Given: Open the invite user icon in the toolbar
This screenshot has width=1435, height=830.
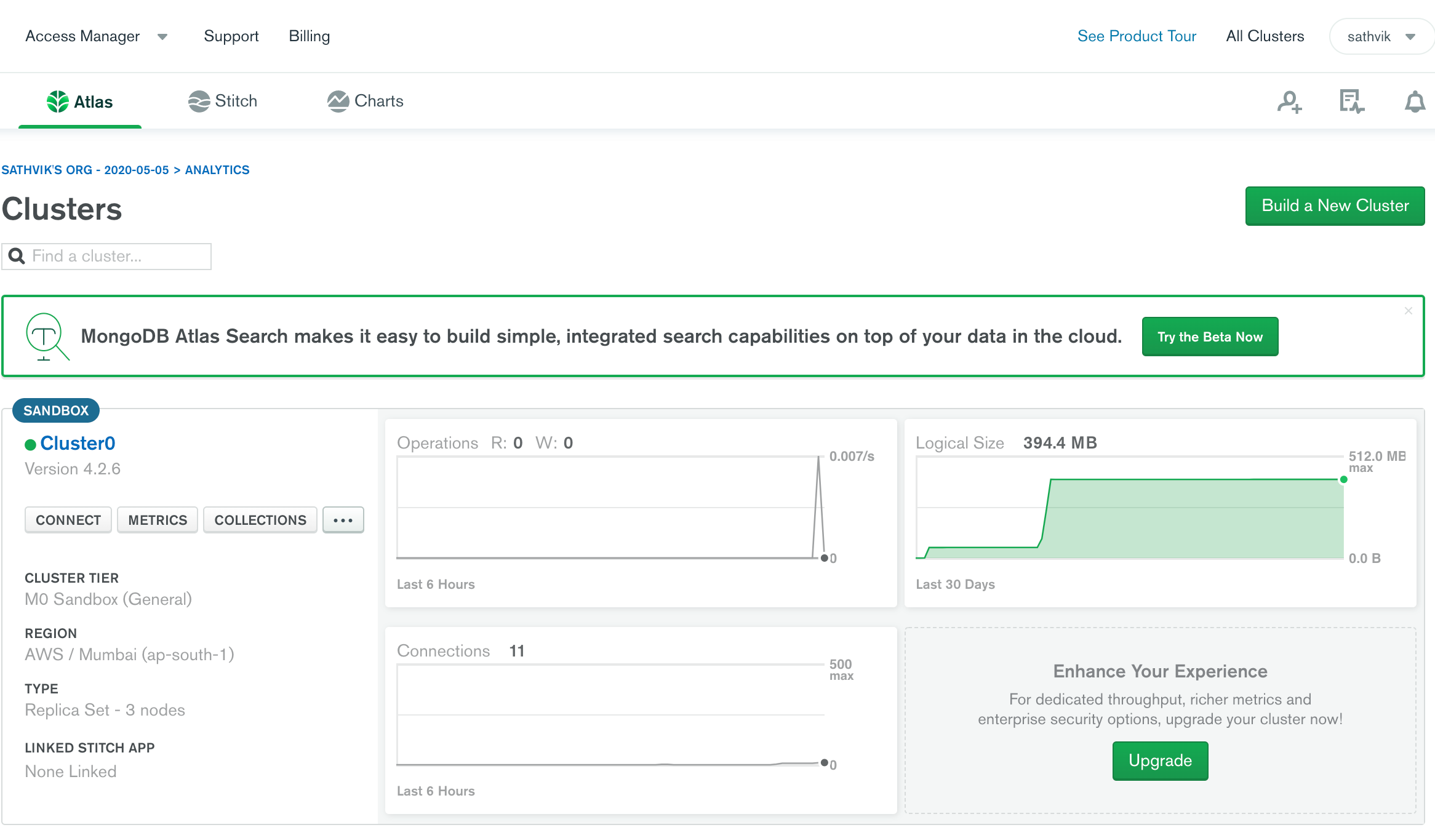Looking at the screenshot, I should [1289, 103].
